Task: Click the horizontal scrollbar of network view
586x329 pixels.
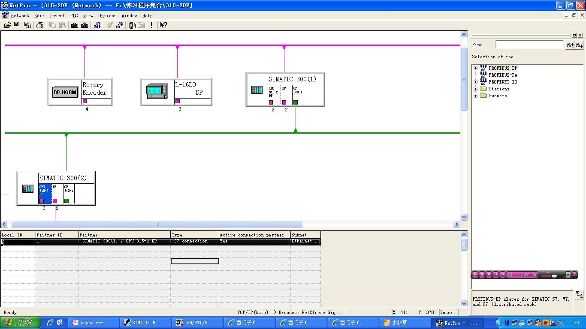Action: point(157,224)
